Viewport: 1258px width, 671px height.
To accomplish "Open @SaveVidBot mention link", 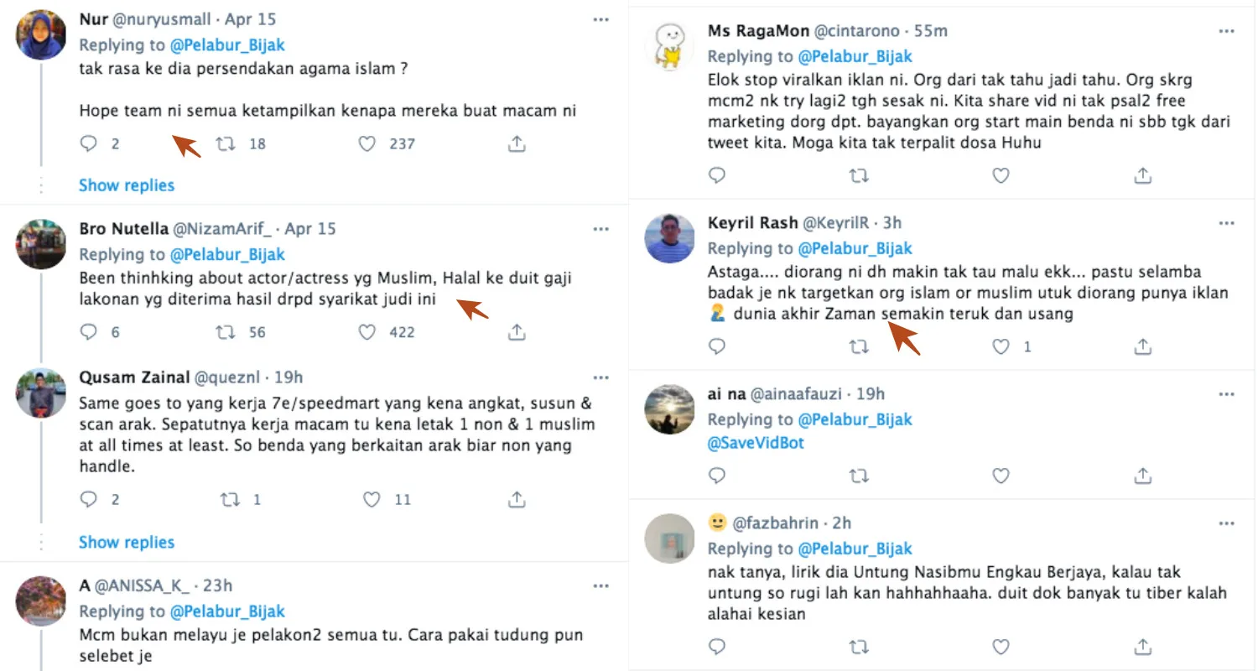I will [x=756, y=443].
